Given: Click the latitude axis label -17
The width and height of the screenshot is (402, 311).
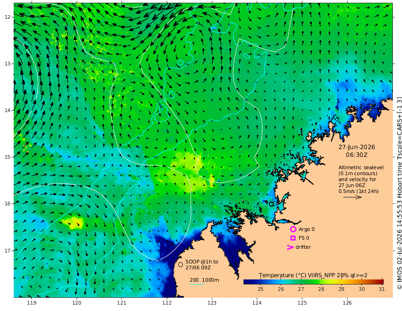Looking at the screenshot, I should [7, 251].
